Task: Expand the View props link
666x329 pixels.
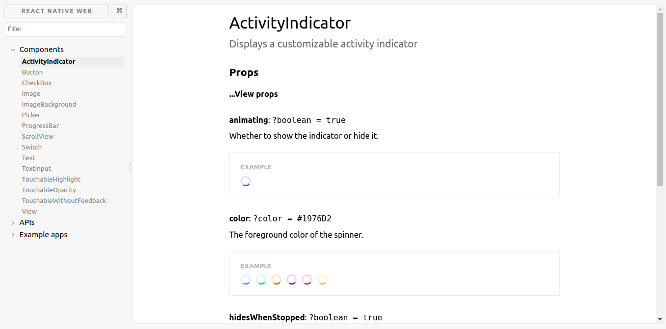Action: click(x=253, y=94)
